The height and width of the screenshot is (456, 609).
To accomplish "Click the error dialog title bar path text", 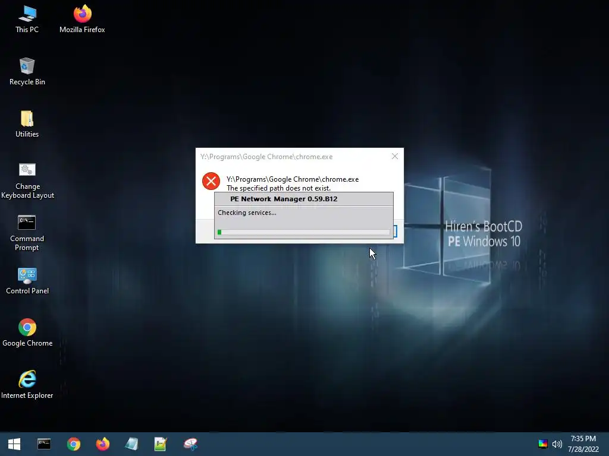I will click(x=266, y=157).
